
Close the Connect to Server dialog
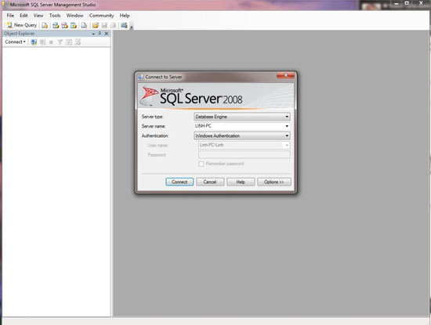(285, 75)
